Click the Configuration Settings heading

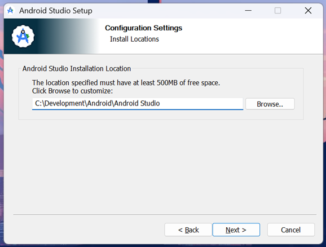[x=143, y=28]
